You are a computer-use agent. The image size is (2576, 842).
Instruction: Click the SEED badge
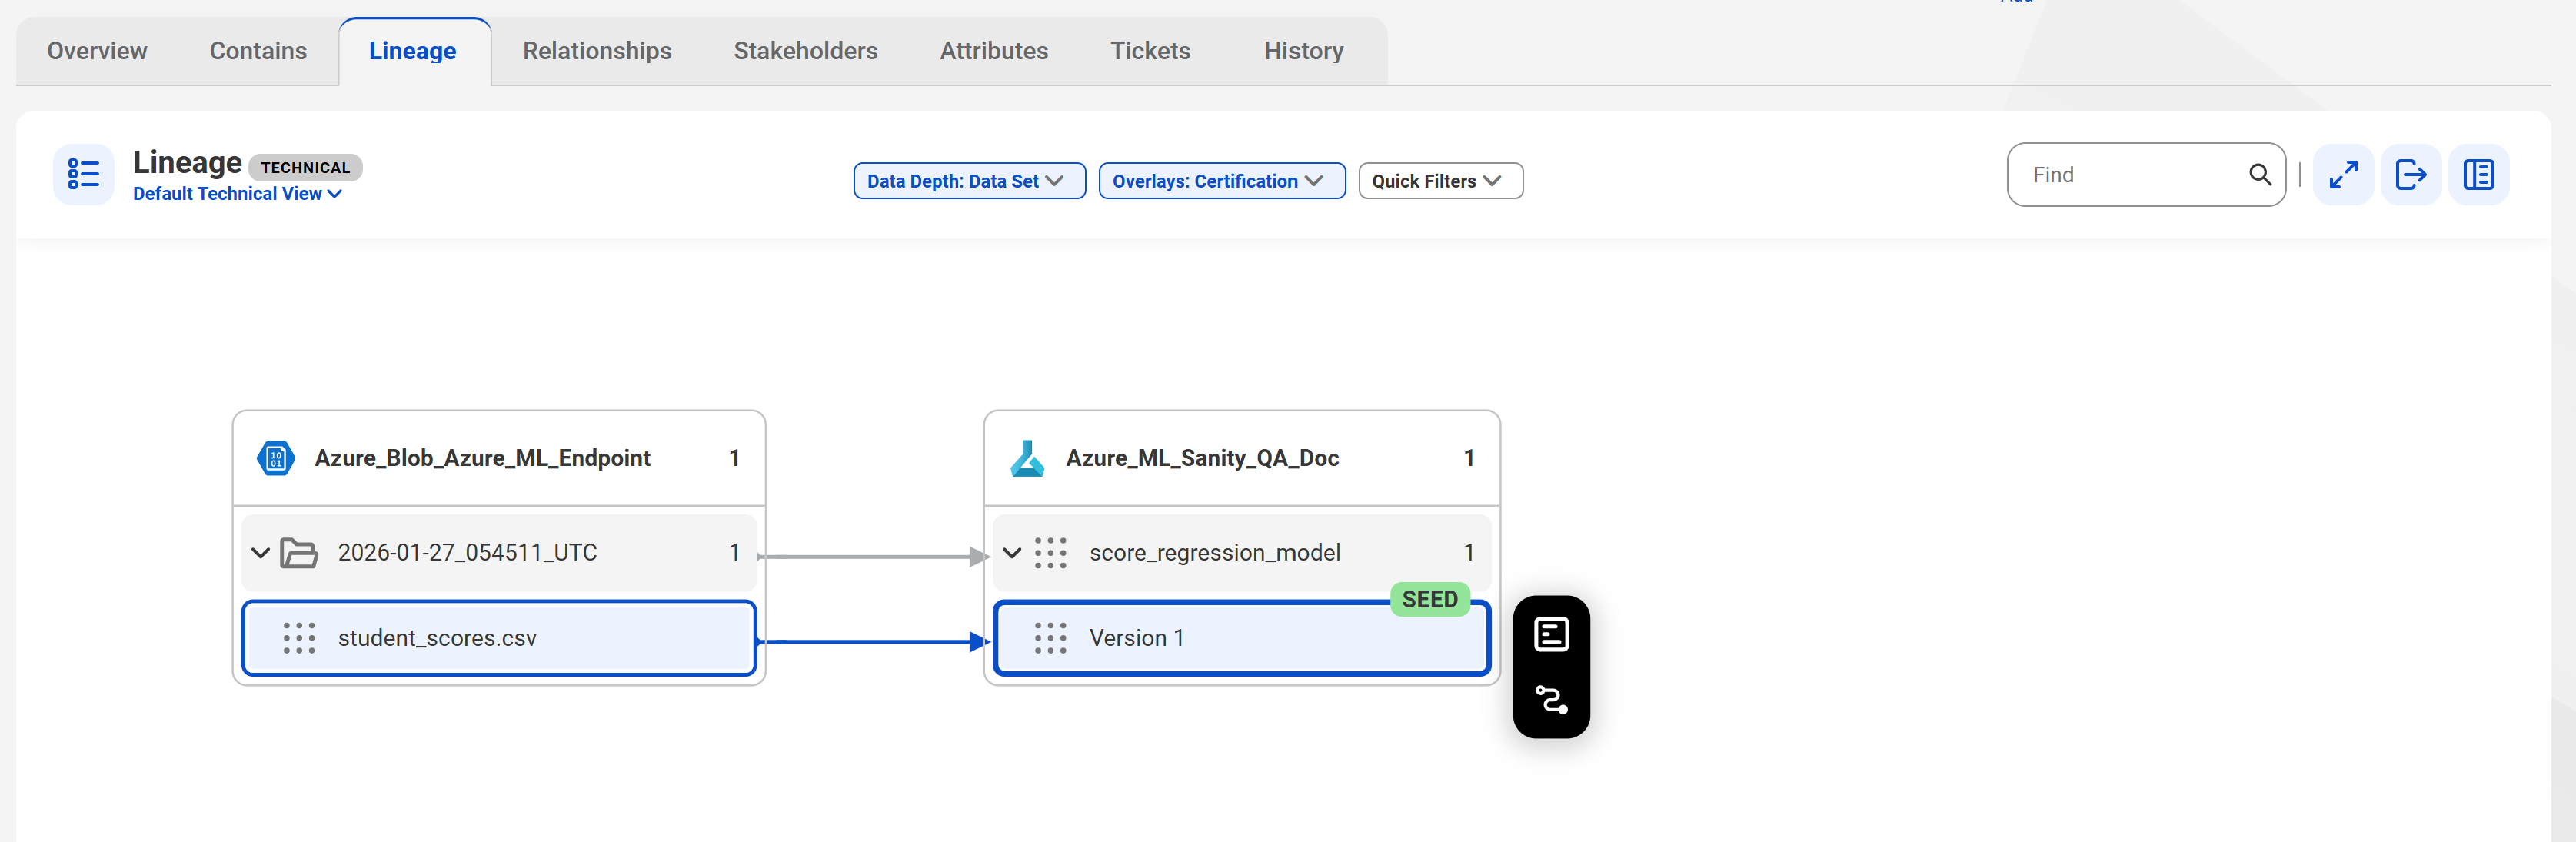[1430, 599]
